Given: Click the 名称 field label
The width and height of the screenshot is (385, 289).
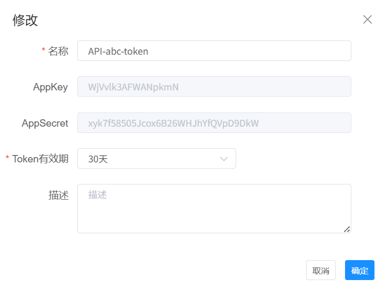Looking at the screenshot, I should pyautogui.click(x=58, y=51).
